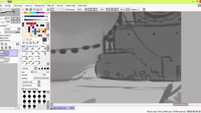Click the layer opacity 100% slider
201x113 pixels.
[x=12, y=32]
